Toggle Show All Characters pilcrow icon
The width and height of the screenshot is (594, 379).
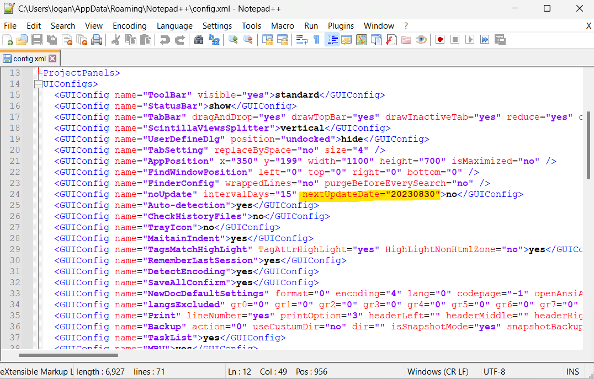pos(317,40)
